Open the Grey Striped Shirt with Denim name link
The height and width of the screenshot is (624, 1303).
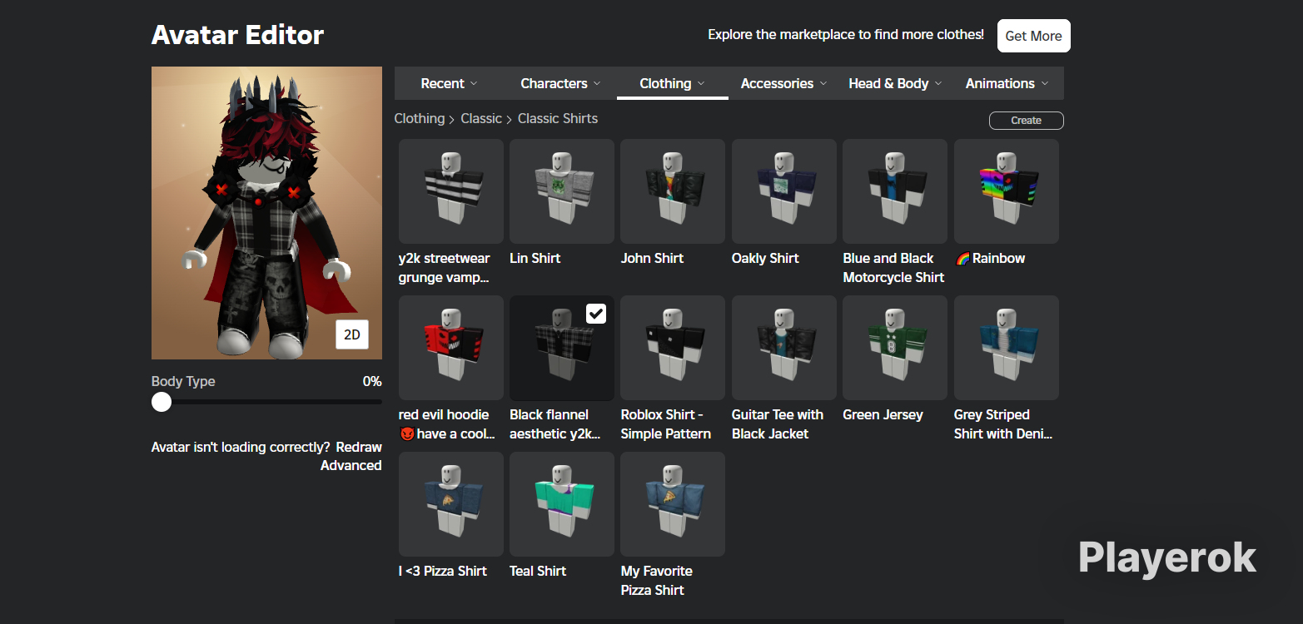[x=1003, y=423]
